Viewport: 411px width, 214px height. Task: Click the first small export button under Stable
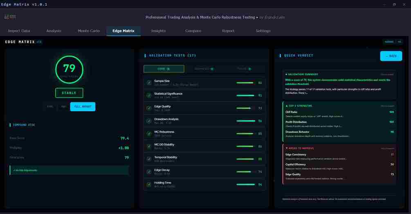click(x=50, y=107)
